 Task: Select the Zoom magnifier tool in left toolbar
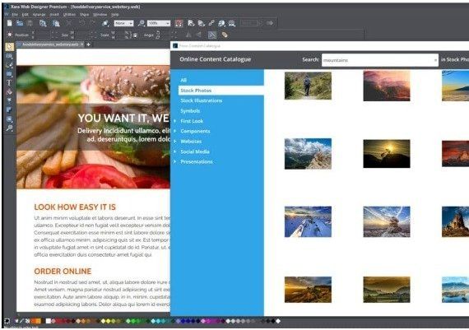coord(9,128)
